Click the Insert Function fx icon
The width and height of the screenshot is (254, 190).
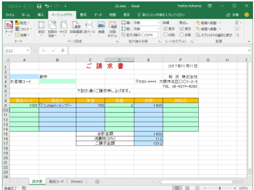(x=63, y=51)
